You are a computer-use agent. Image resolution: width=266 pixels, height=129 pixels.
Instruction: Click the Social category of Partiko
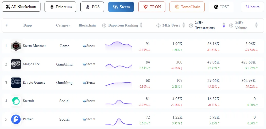click(x=65, y=119)
